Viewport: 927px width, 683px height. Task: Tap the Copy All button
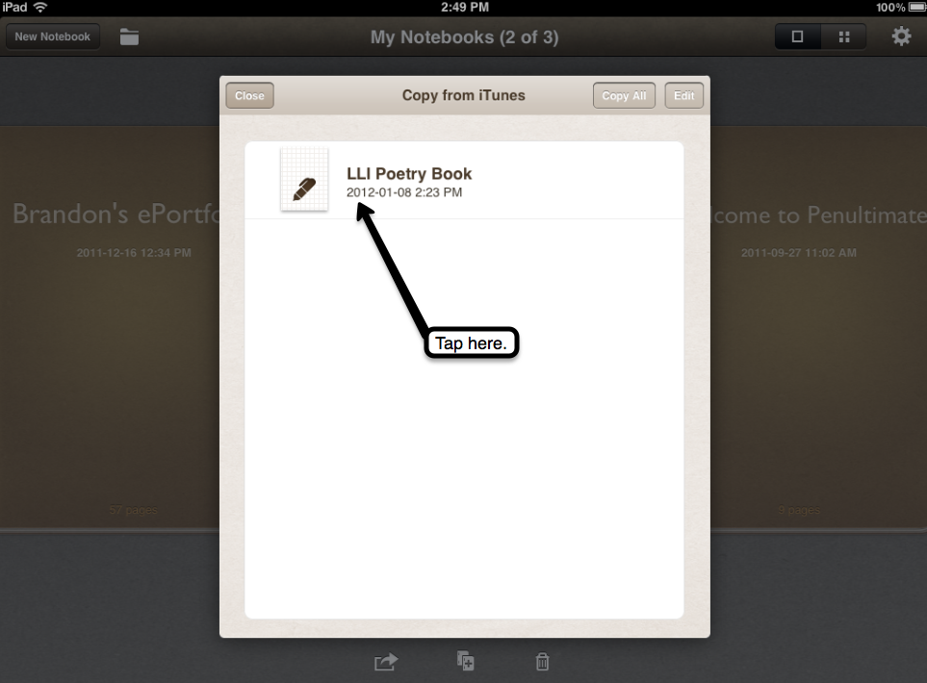tap(624, 95)
